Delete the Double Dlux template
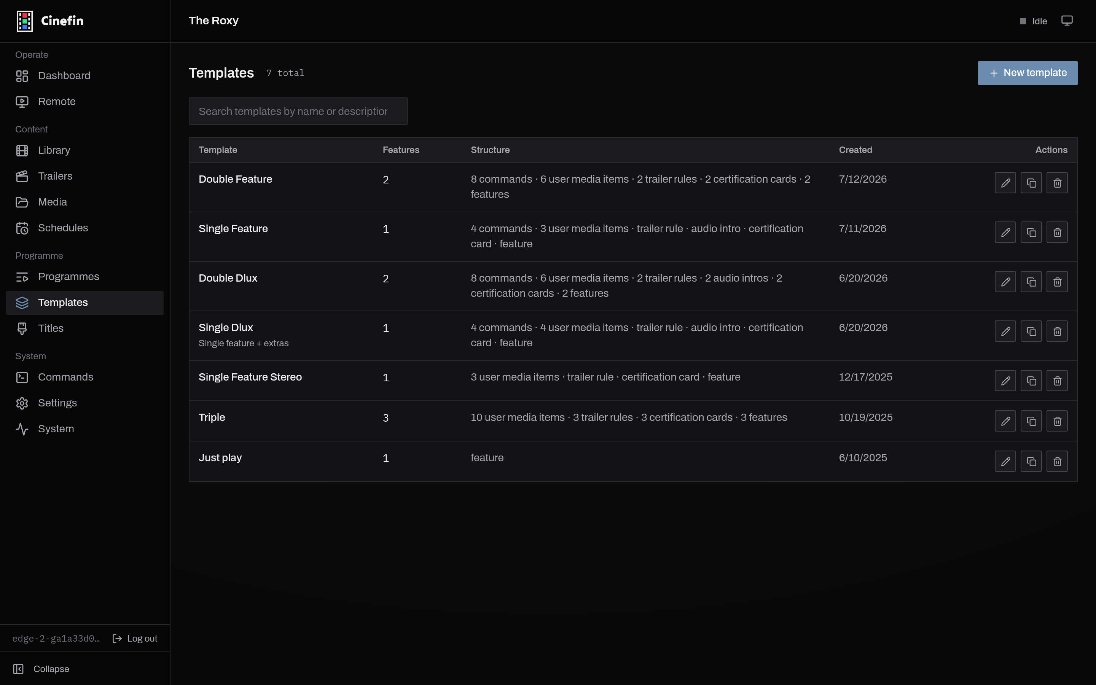The height and width of the screenshot is (685, 1096). coord(1057,281)
